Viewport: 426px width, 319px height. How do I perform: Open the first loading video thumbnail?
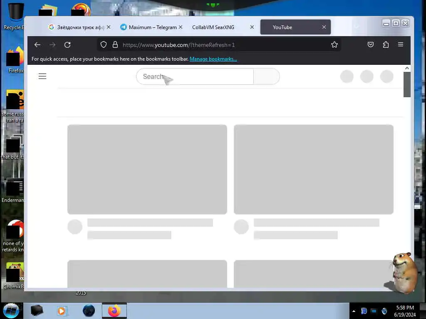147,169
